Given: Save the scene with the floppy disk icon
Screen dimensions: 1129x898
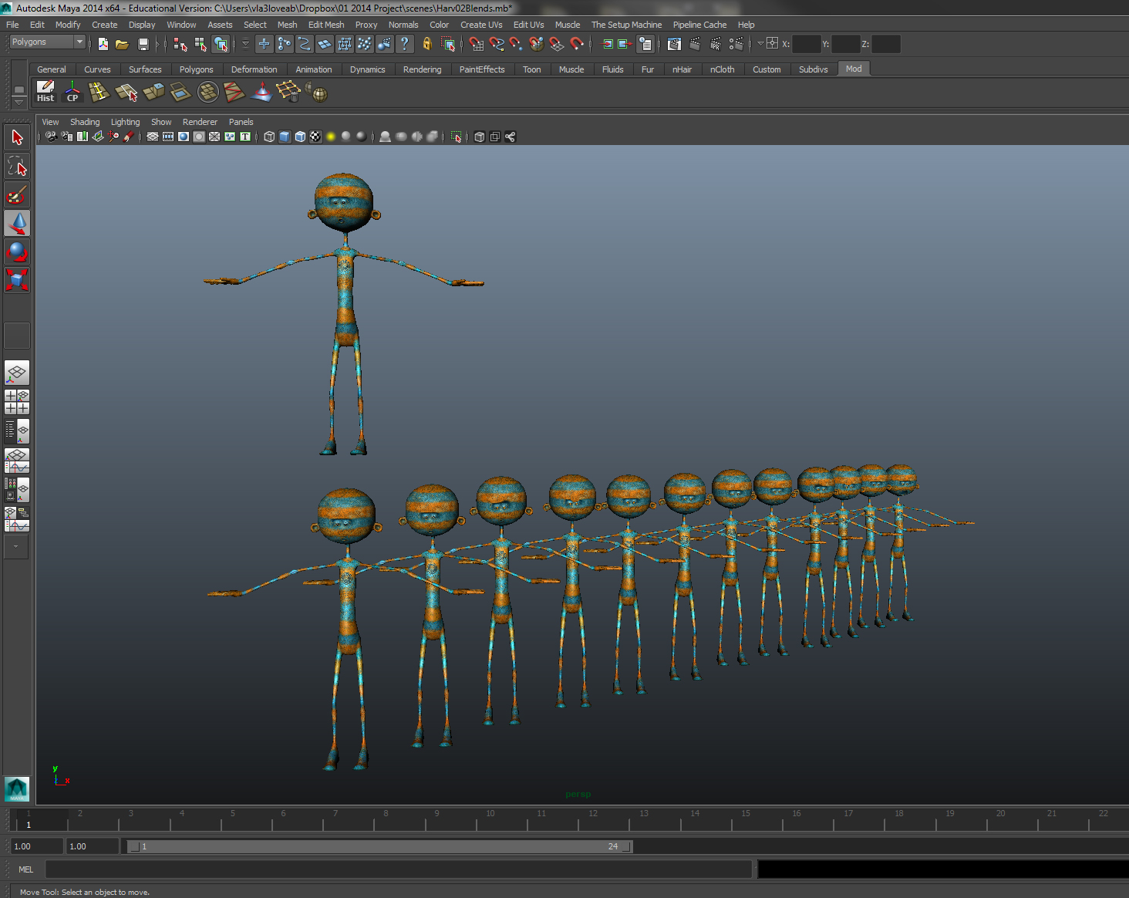Looking at the screenshot, I should tap(143, 44).
